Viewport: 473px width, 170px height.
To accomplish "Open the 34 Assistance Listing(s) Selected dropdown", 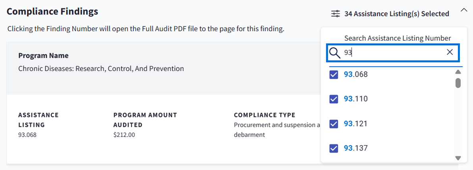I will [x=397, y=14].
